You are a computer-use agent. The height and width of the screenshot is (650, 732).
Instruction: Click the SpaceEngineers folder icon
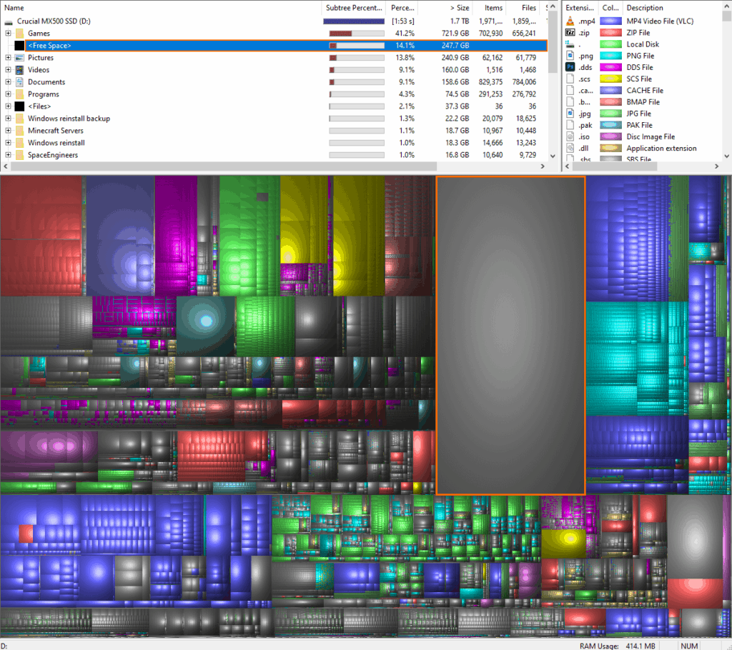(19, 155)
